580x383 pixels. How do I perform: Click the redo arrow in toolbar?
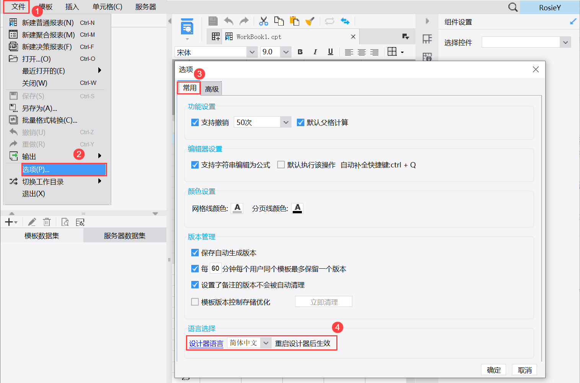point(244,21)
